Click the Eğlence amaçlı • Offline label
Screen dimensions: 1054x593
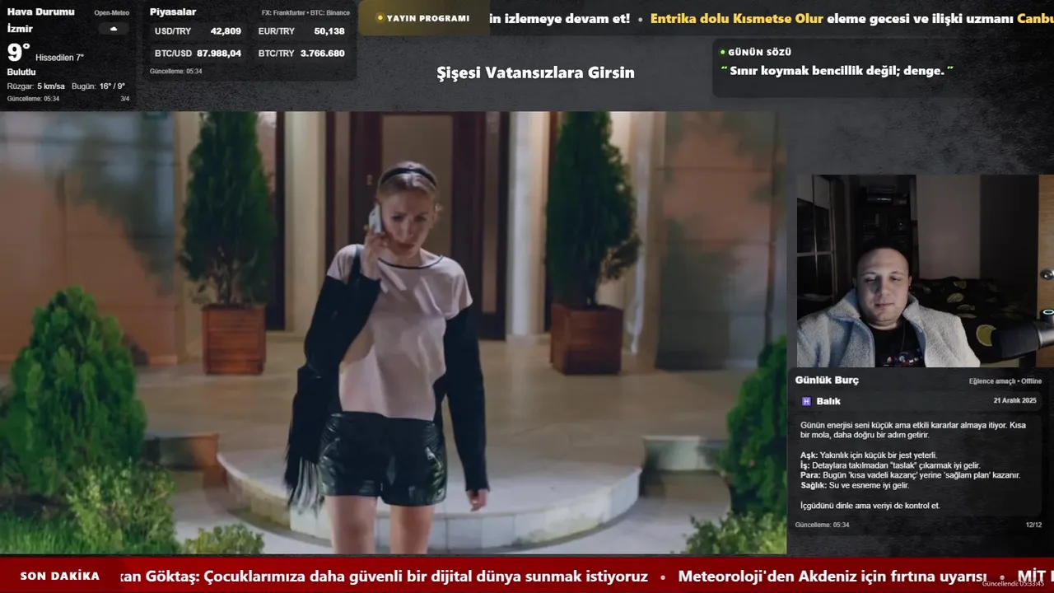[1005, 381]
